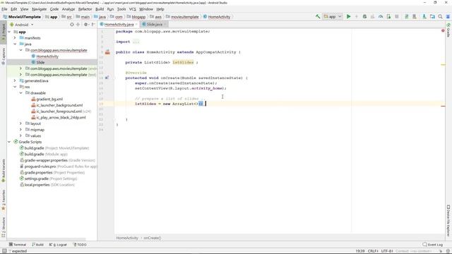Click the yellow warning stripe mark in scrollbar
This screenshot has height=254, width=452.
[443, 65]
